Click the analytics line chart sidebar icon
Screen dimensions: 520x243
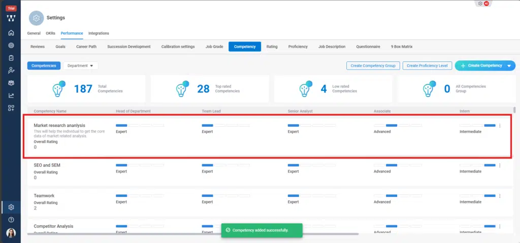(x=11, y=95)
